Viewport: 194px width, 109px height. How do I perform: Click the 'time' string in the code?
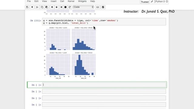tap(95, 20)
